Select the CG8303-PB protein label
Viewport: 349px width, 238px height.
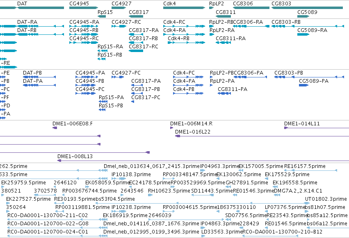tap(289, 73)
